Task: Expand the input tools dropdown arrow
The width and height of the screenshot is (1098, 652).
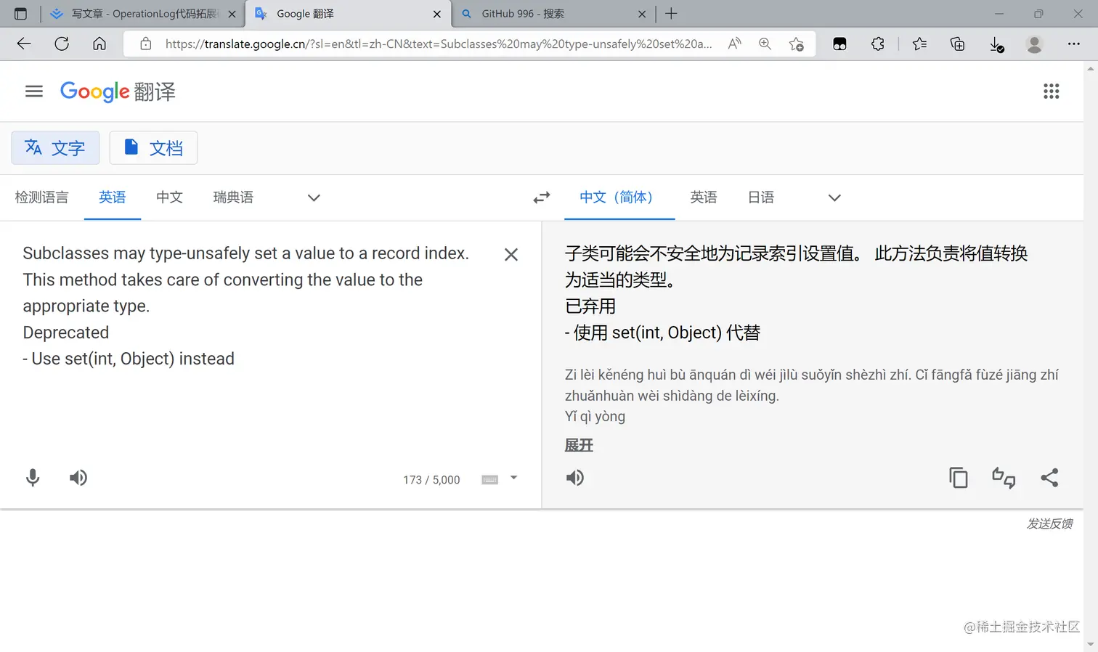Action: coord(514,478)
